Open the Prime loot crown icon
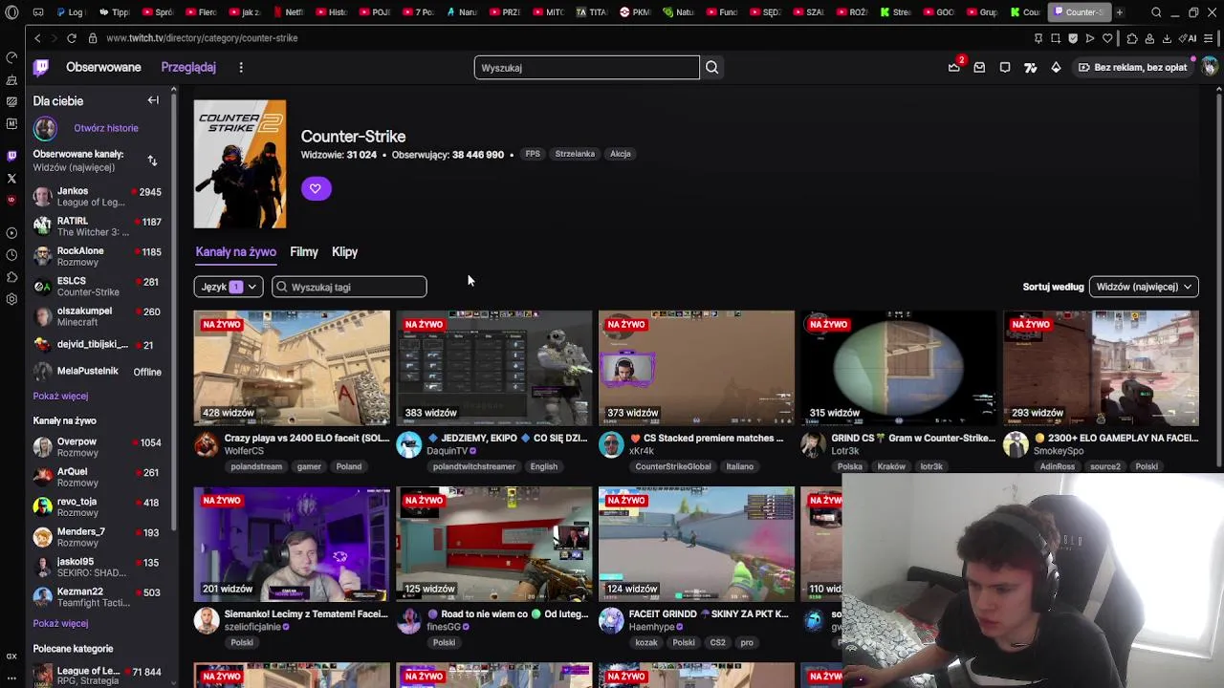 click(953, 67)
